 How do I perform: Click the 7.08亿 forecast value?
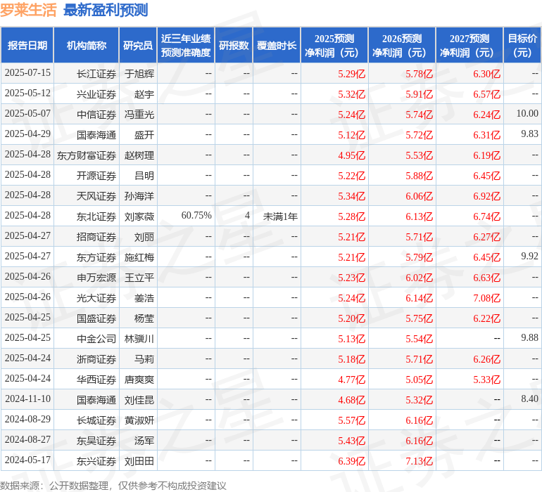tap(486, 298)
